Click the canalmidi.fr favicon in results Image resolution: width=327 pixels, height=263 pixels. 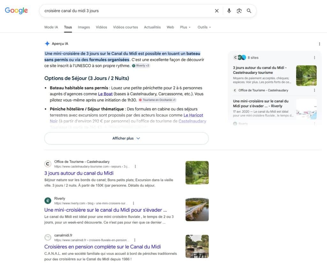click(x=48, y=237)
